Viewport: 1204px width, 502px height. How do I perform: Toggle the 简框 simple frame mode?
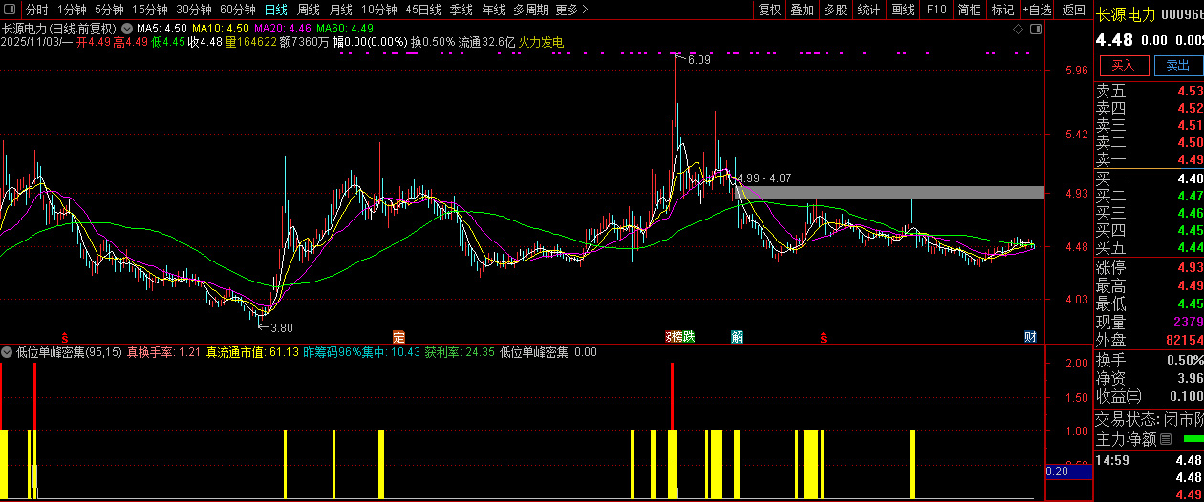coord(969,10)
